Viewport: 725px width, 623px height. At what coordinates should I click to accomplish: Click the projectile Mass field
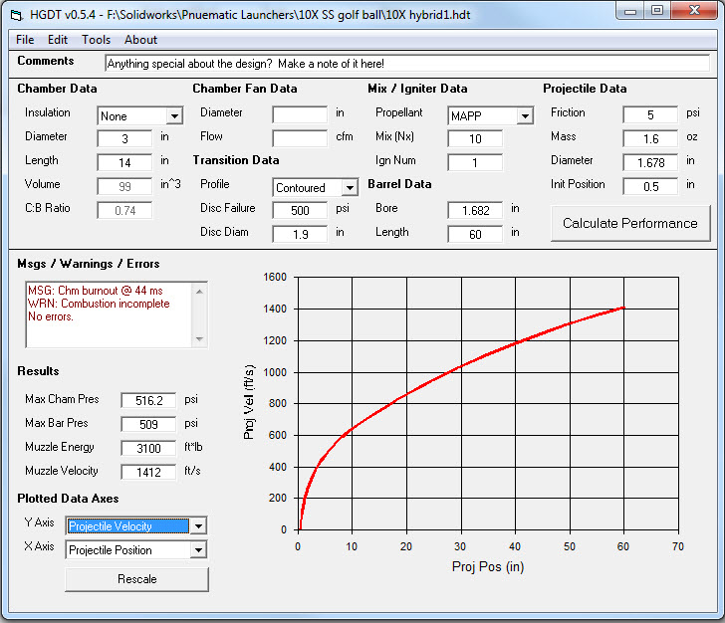pos(649,139)
